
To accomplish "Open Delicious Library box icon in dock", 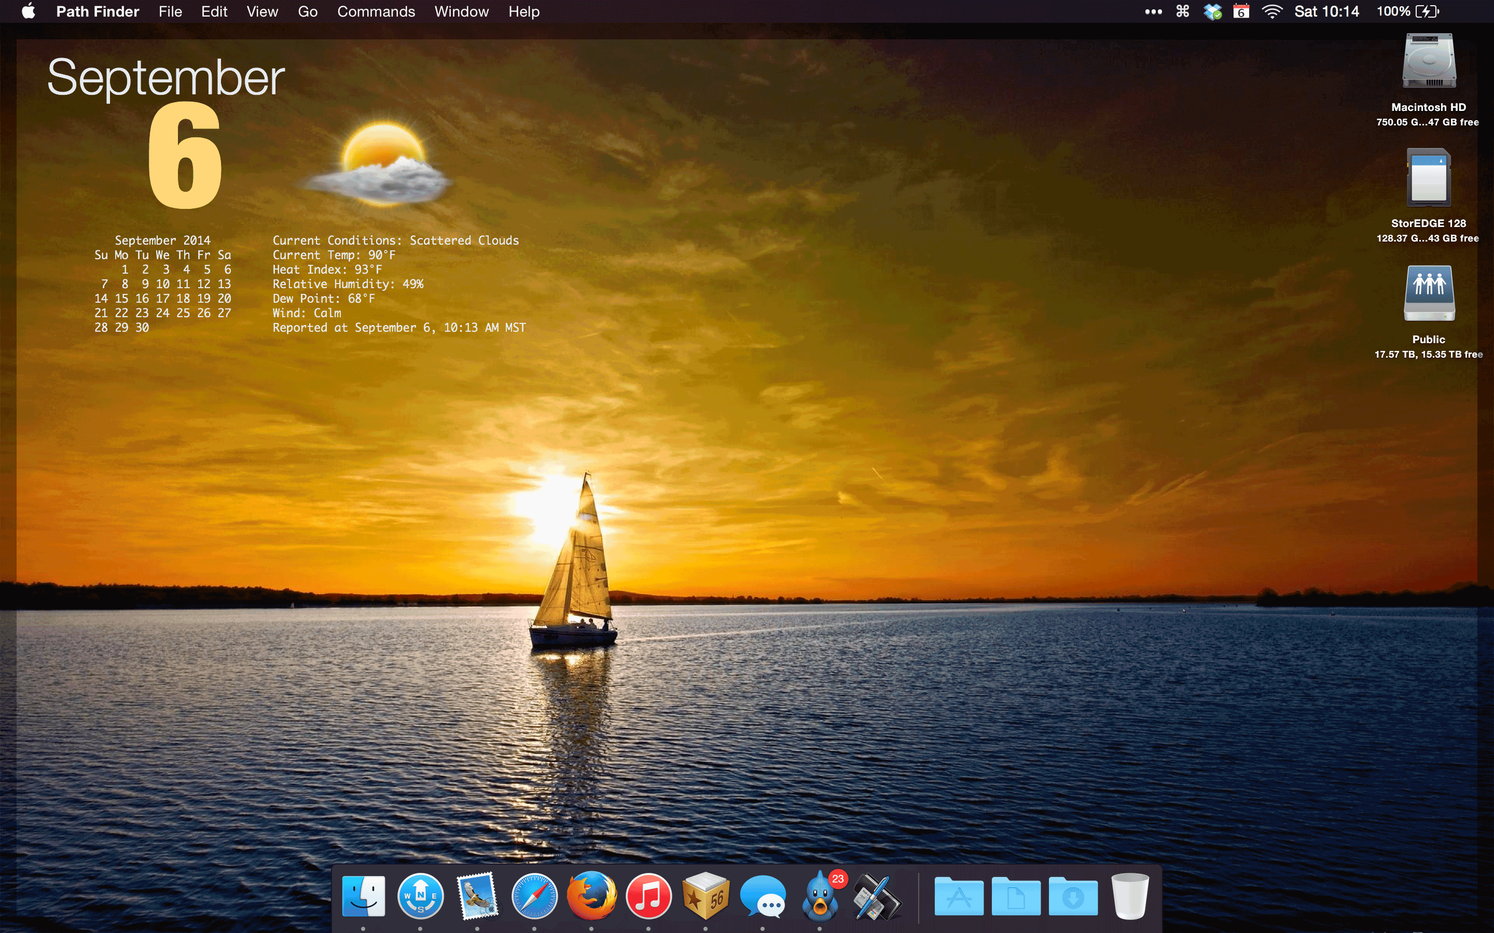I will 706,895.
